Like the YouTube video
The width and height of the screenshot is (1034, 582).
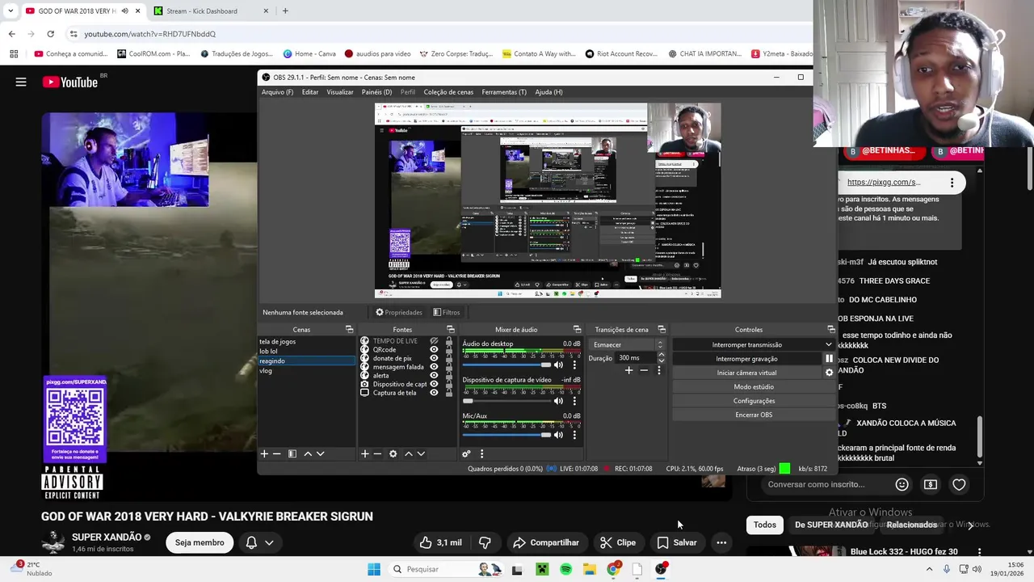440,542
